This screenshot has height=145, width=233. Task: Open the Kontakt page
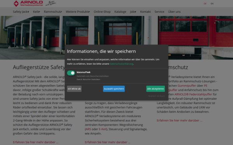pyautogui.click(x=145, y=12)
